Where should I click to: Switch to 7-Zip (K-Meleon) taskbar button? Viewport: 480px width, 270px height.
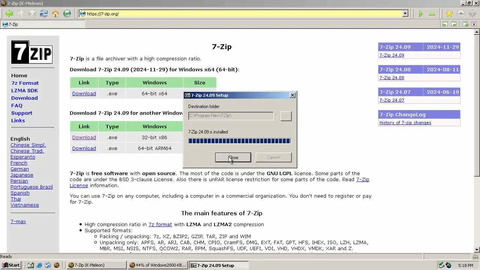coord(96,265)
